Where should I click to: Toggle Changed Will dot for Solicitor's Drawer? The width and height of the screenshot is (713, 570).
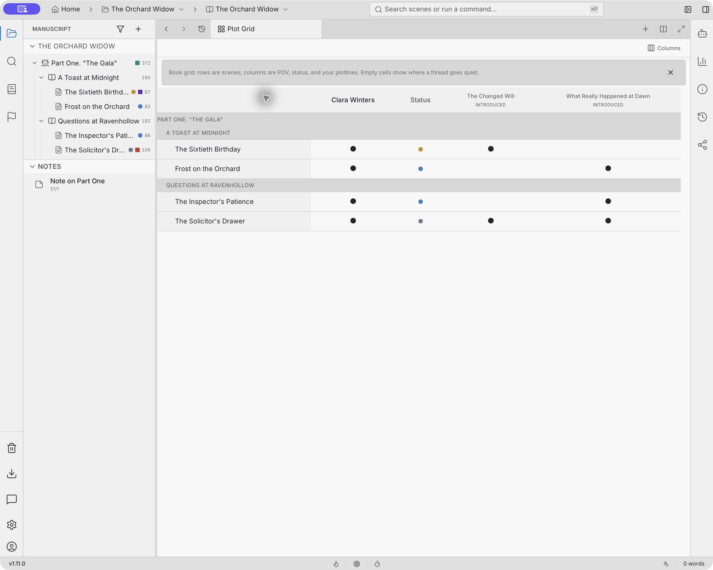pos(491,221)
